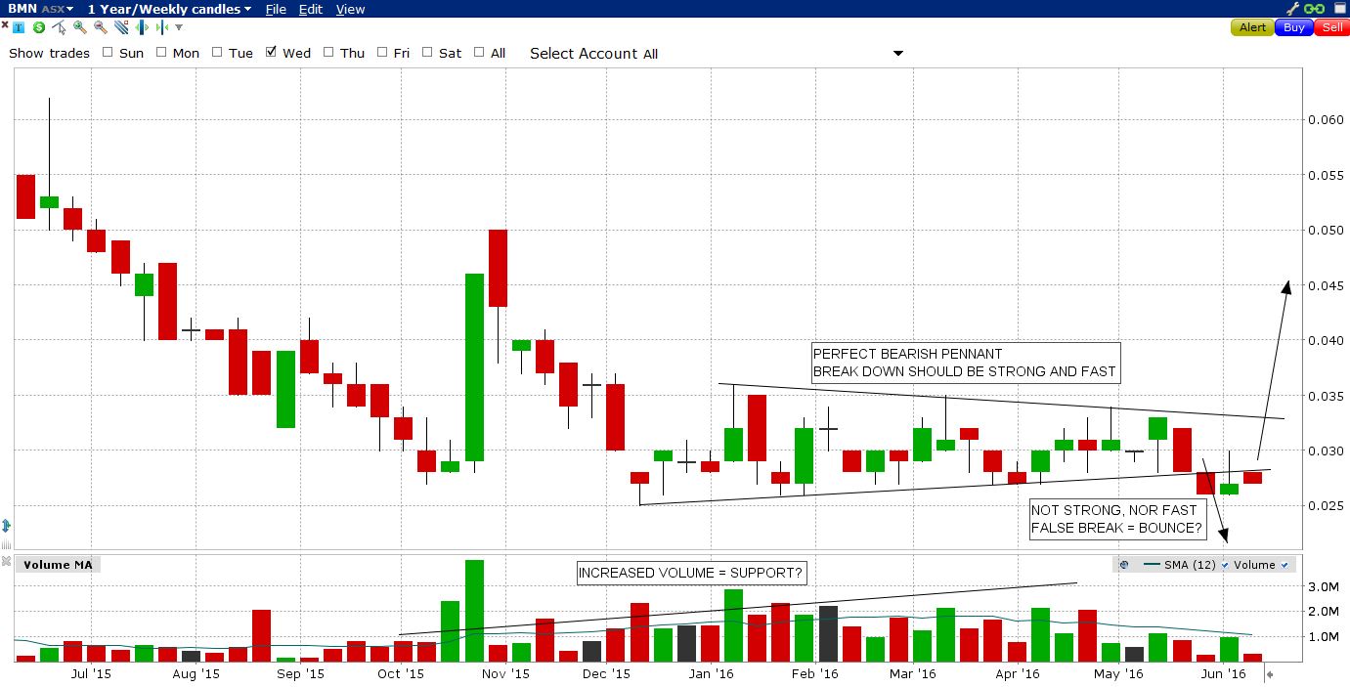Click the zoom in magnifier icon

coord(80,27)
